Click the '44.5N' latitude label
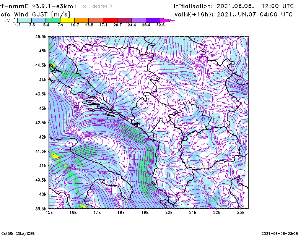 click(x=41, y=65)
